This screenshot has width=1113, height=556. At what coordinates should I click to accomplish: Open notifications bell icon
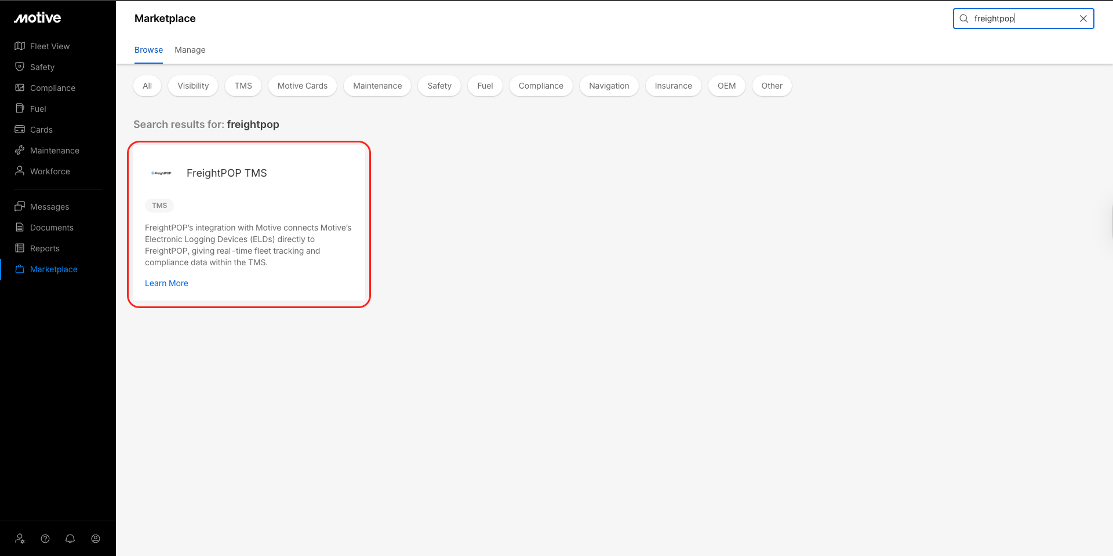pos(70,539)
